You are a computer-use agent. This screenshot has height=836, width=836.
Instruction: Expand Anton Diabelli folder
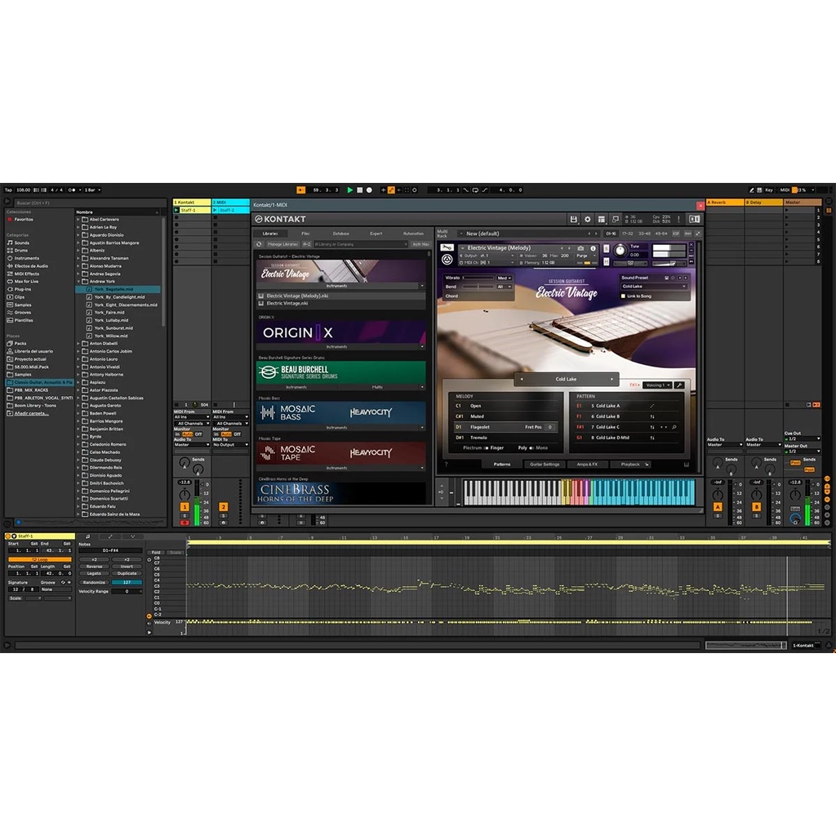(78, 344)
